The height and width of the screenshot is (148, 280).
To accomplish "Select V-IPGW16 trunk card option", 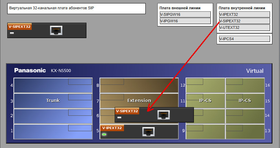I will tap(185, 21).
